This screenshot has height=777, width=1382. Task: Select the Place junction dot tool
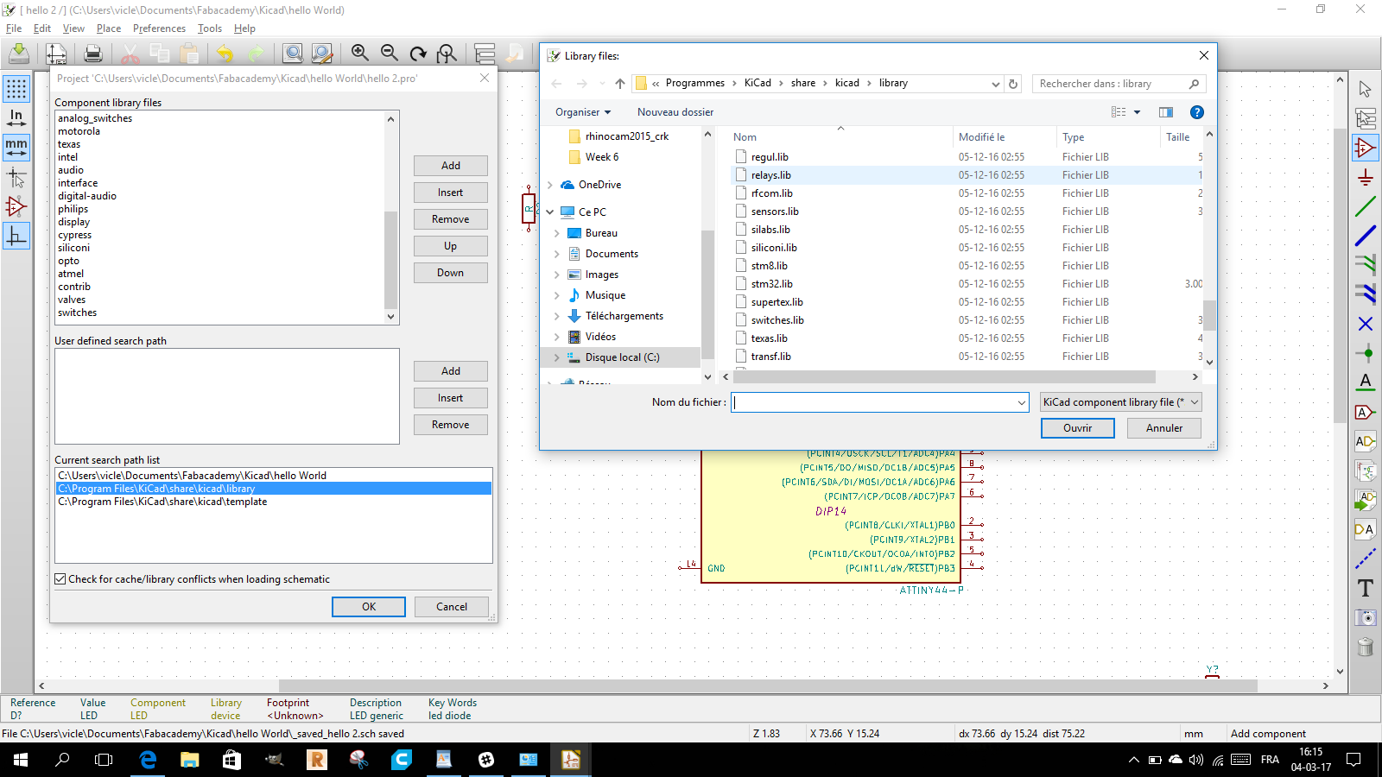point(1366,353)
